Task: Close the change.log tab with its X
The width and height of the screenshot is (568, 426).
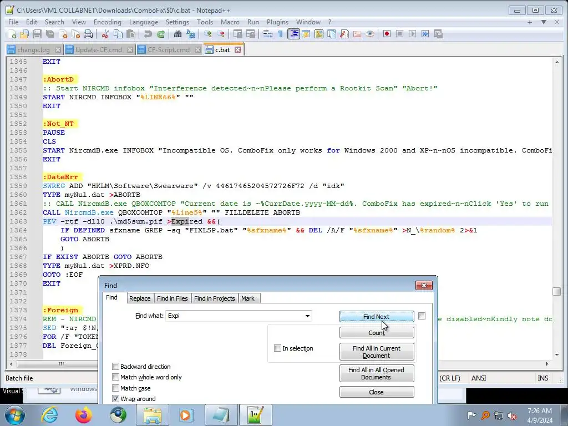Action: point(58,49)
